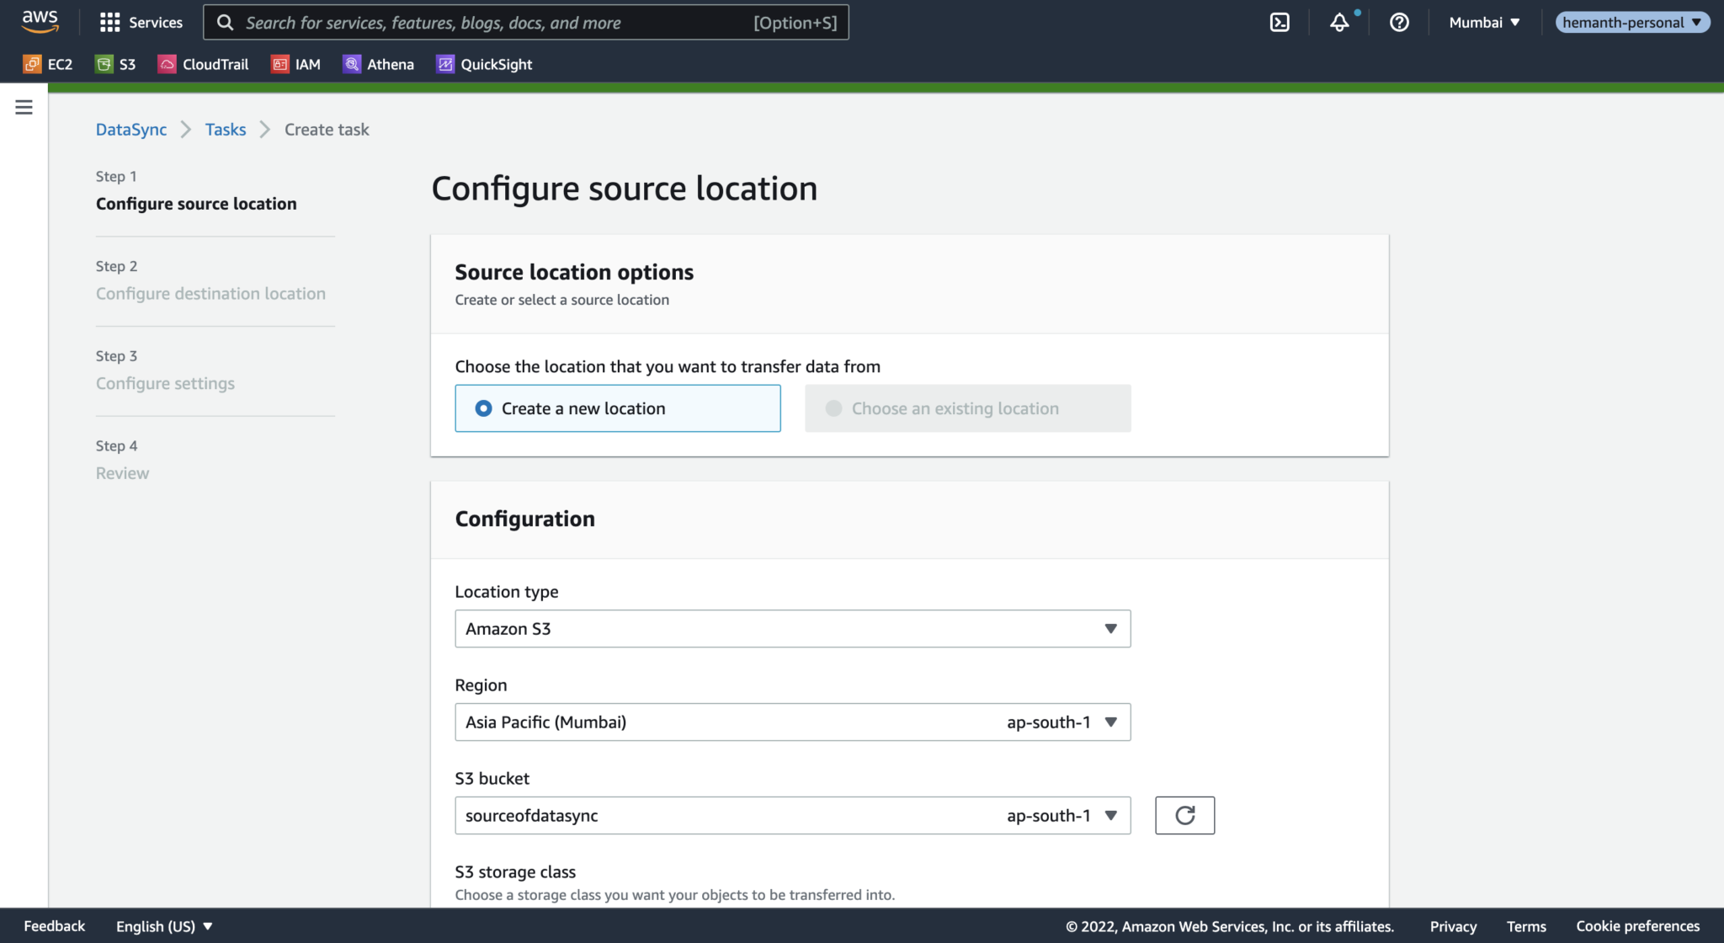Screen dimensions: 1724x943
Task: Launch AWS CloudShell from the top bar
Action: point(1280,22)
